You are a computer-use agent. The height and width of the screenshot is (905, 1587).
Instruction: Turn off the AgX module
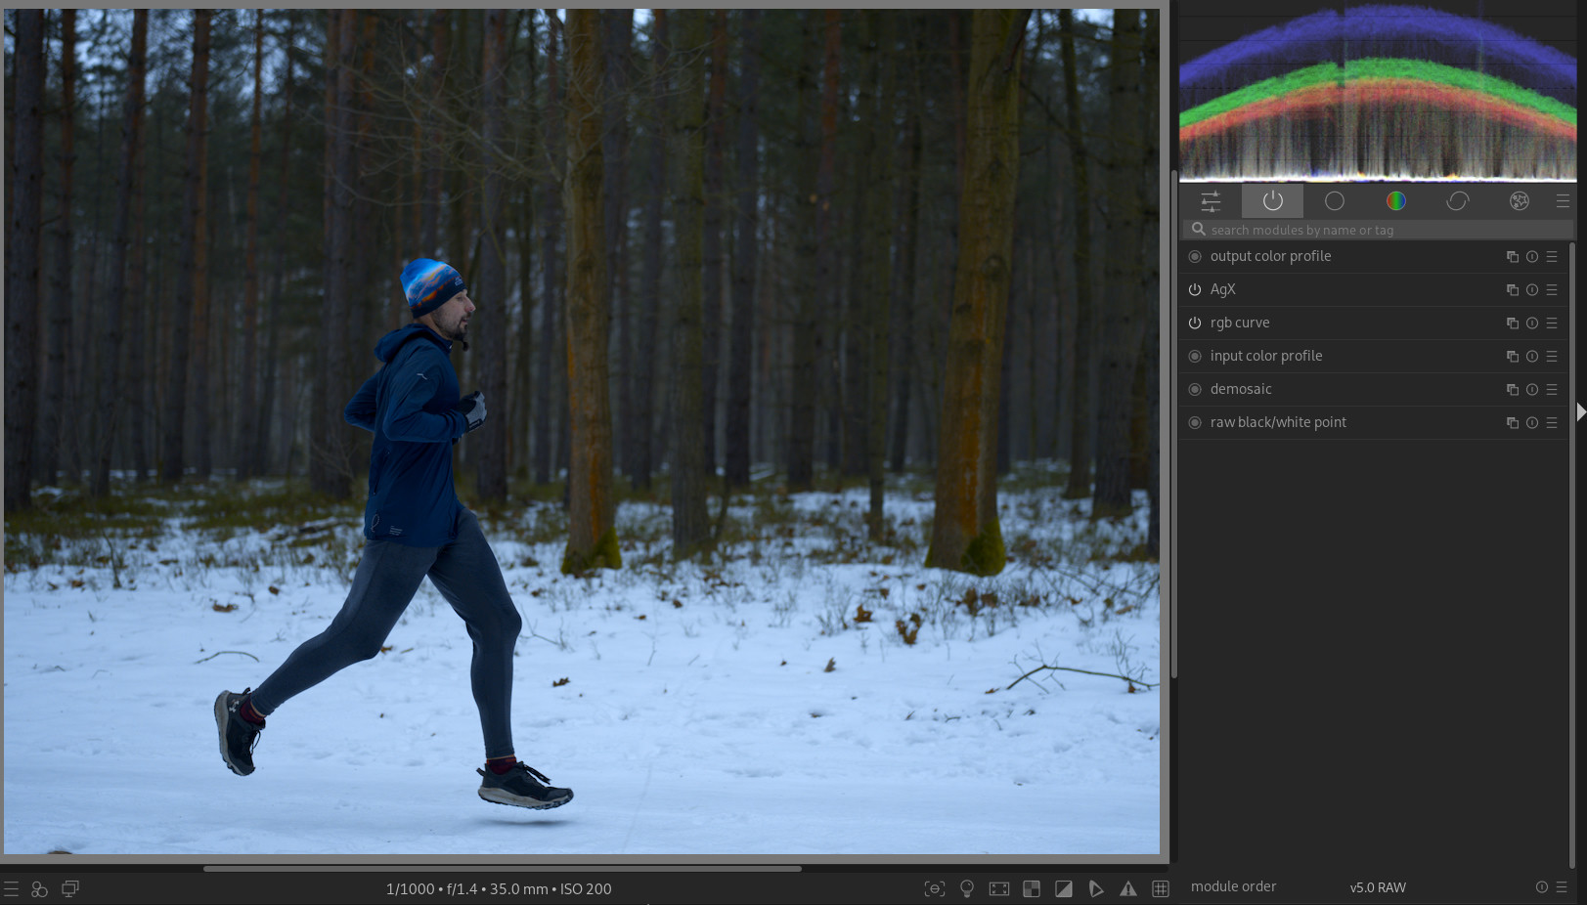tap(1195, 290)
